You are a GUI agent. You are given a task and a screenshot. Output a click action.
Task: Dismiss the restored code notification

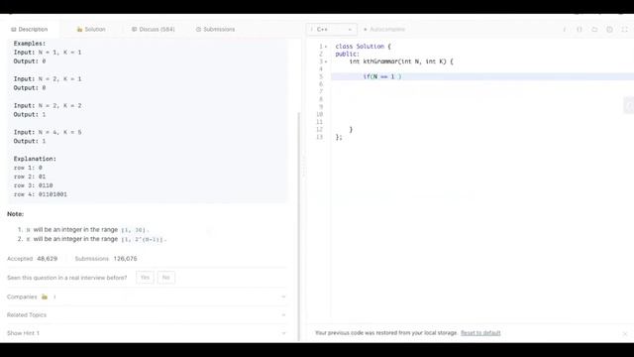(625, 333)
